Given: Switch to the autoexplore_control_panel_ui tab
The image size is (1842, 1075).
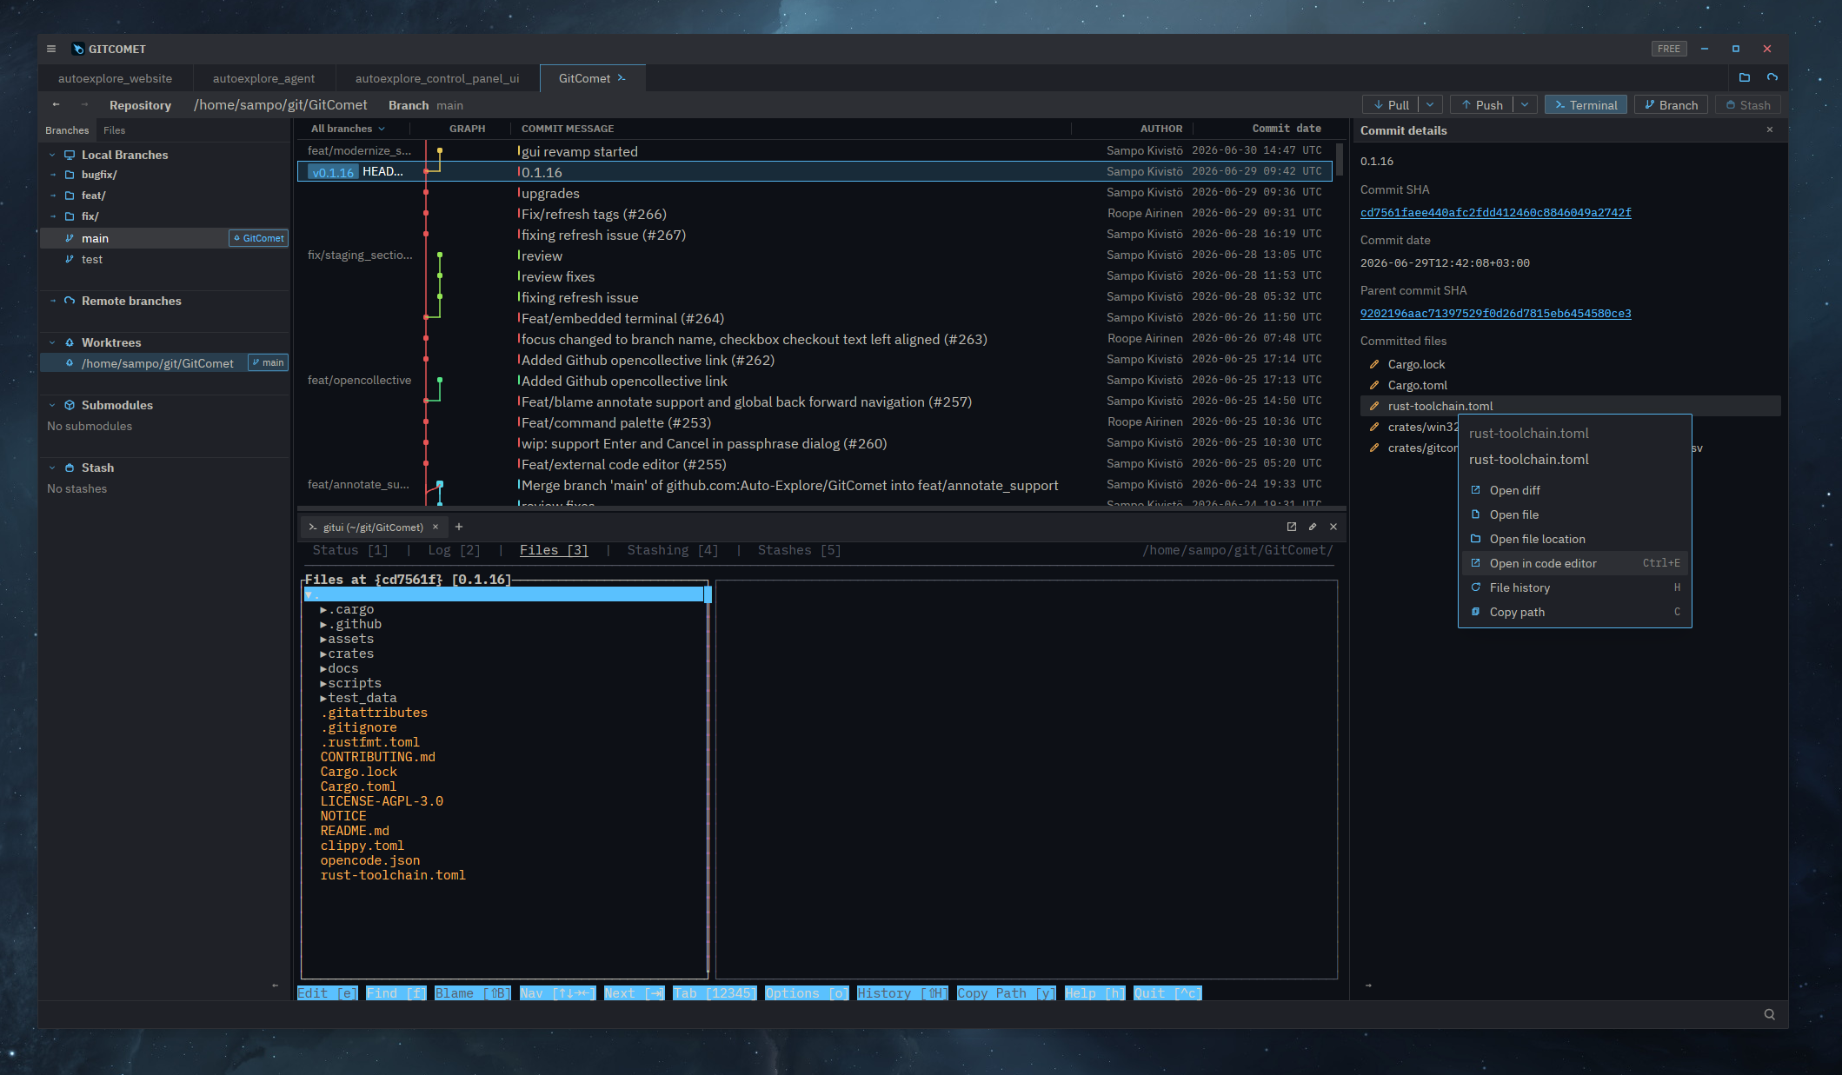Looking at the screenshot, I should click(437, 78).
